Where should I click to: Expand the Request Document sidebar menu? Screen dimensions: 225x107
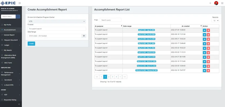pyautogui.click(x=11, y=40)
